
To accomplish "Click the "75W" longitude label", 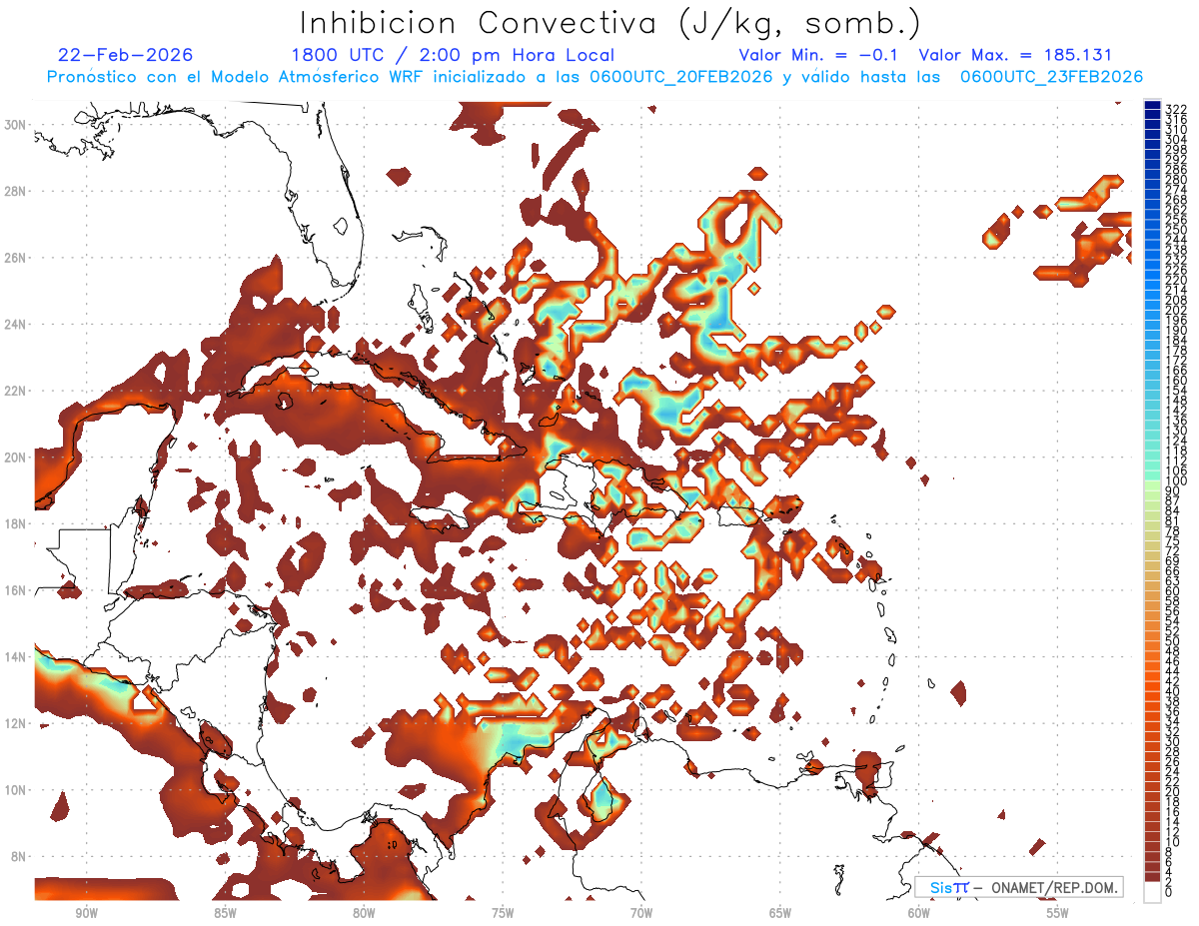I will [x=503, y=914].
